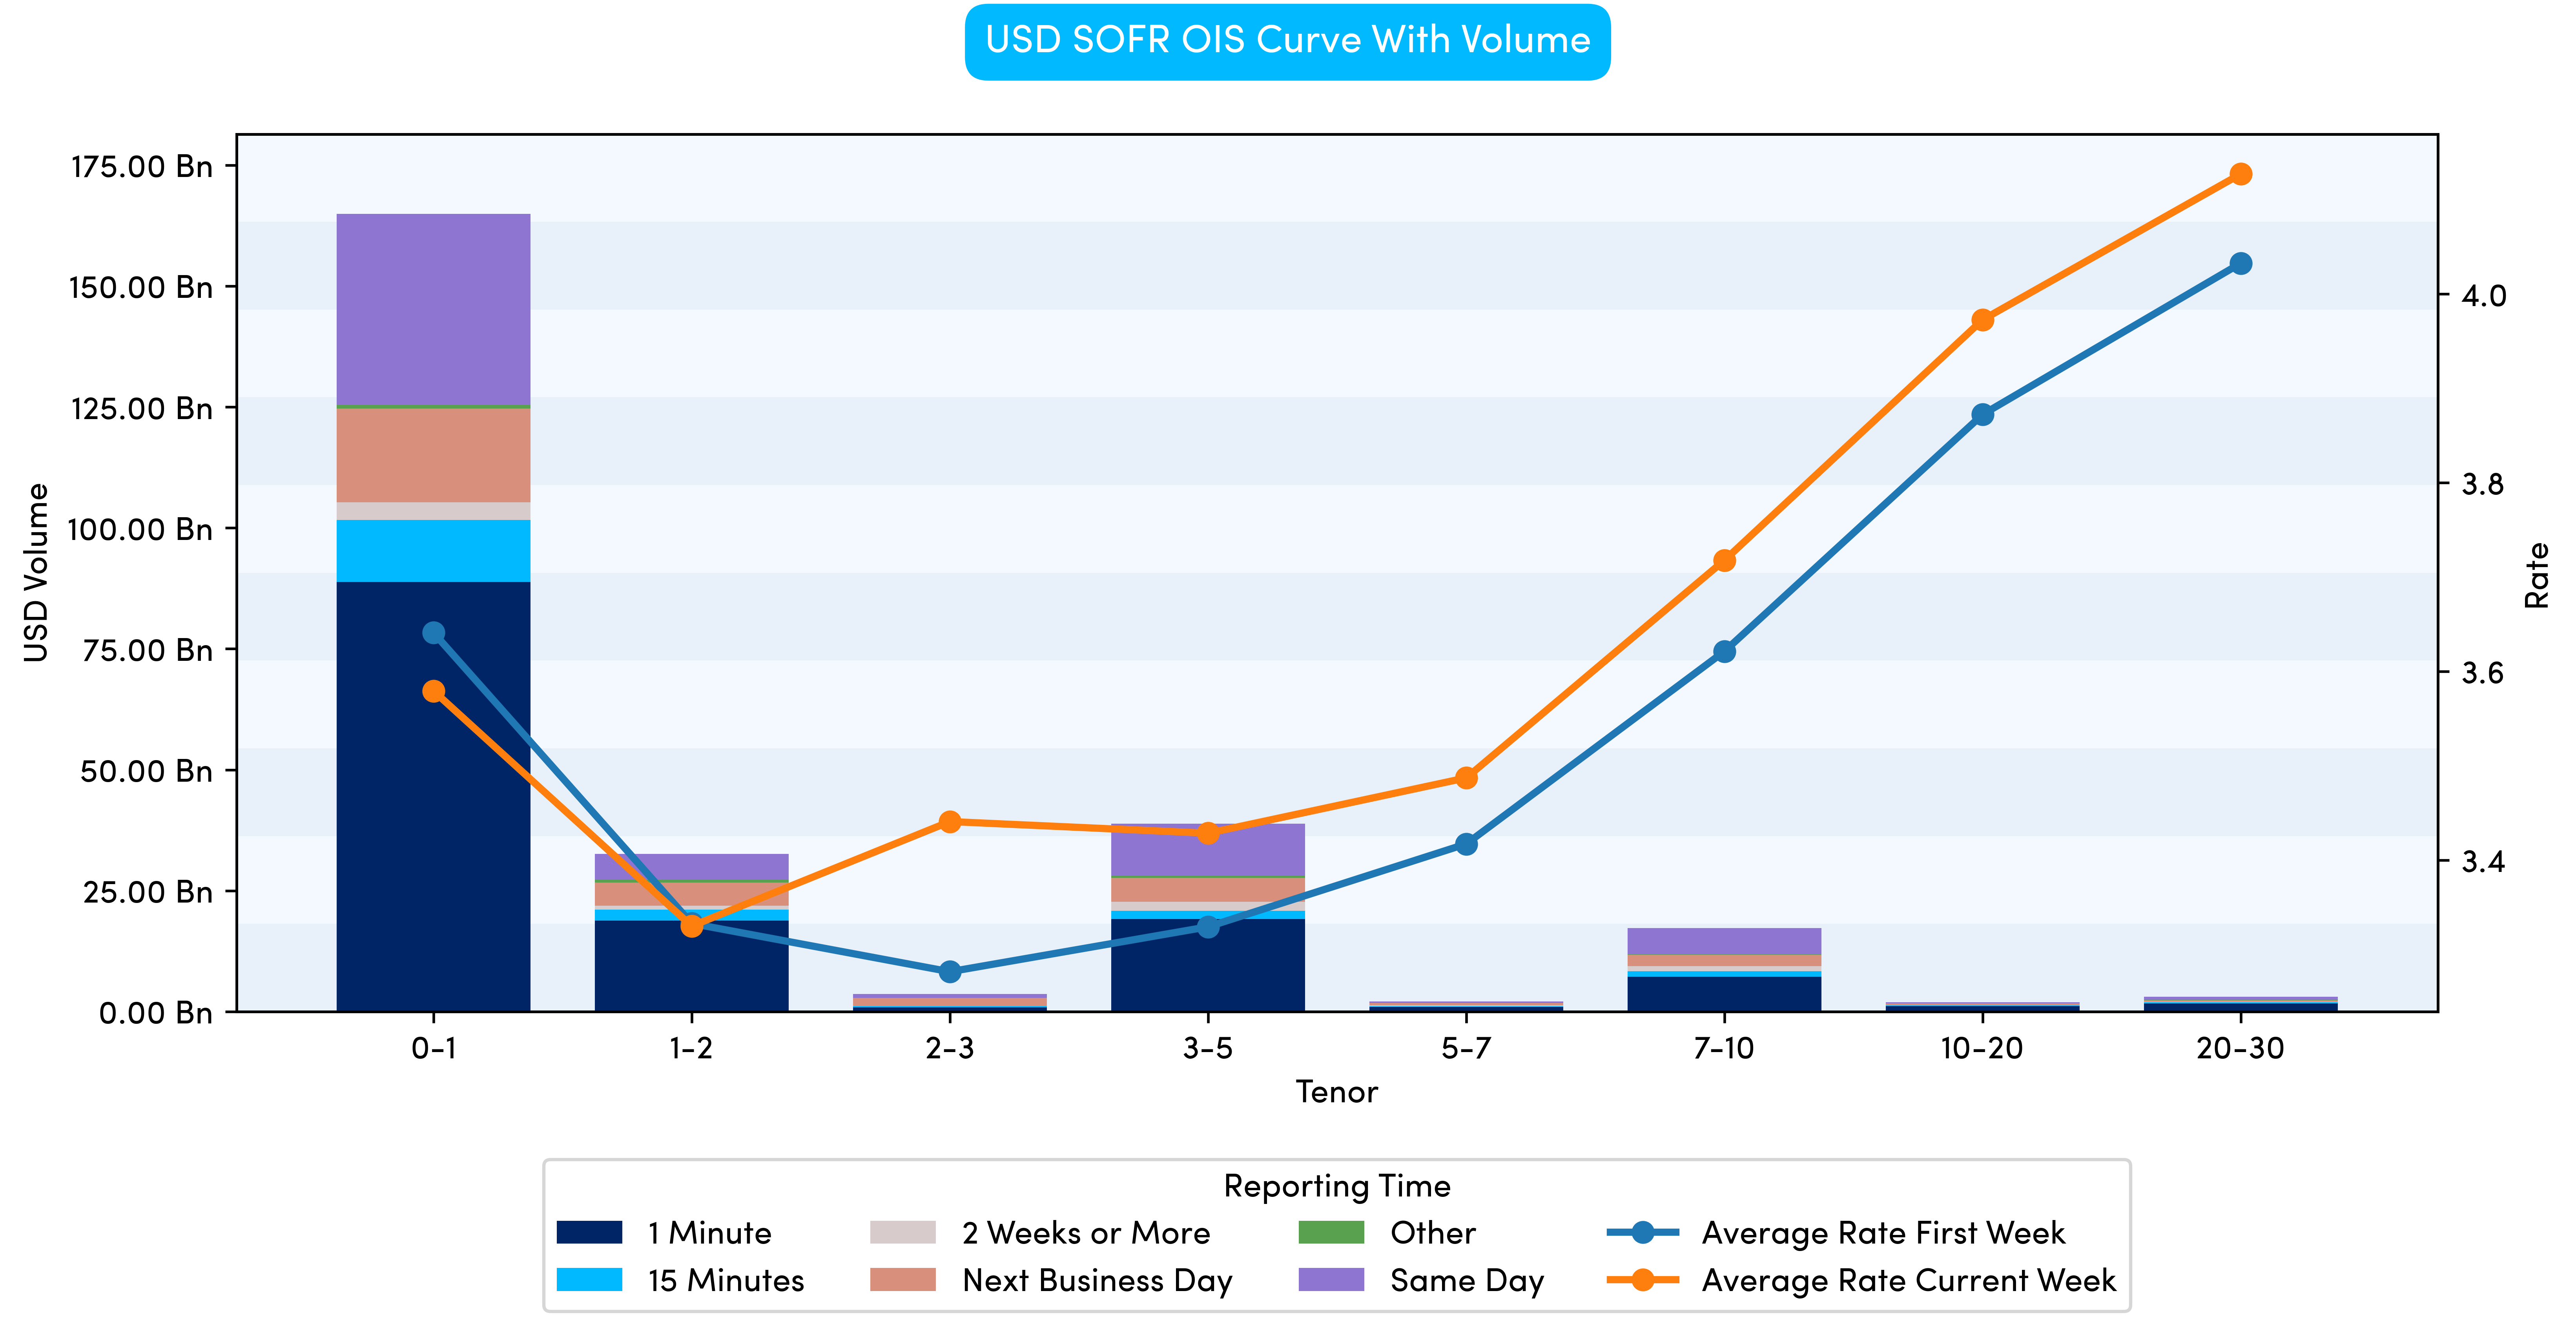Click the 2 Weeks or More swatch

click(x=902, y=1232)
